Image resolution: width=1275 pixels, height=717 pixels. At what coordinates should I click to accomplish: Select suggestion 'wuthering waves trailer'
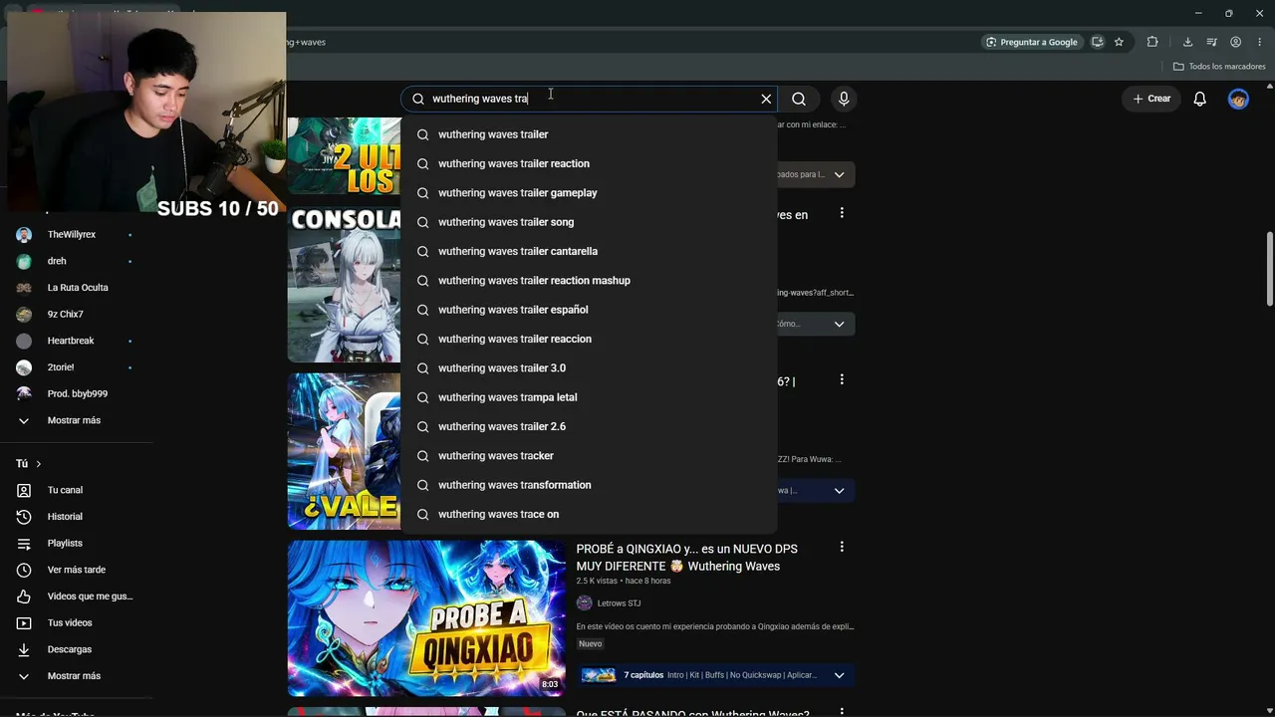(589, 134)
